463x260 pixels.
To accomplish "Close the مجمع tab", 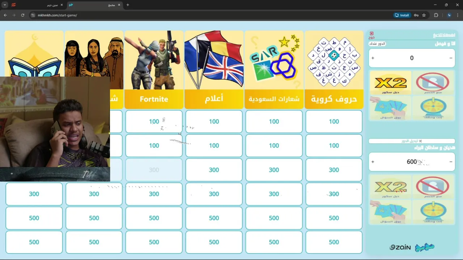I will click(x=119, y=5).
